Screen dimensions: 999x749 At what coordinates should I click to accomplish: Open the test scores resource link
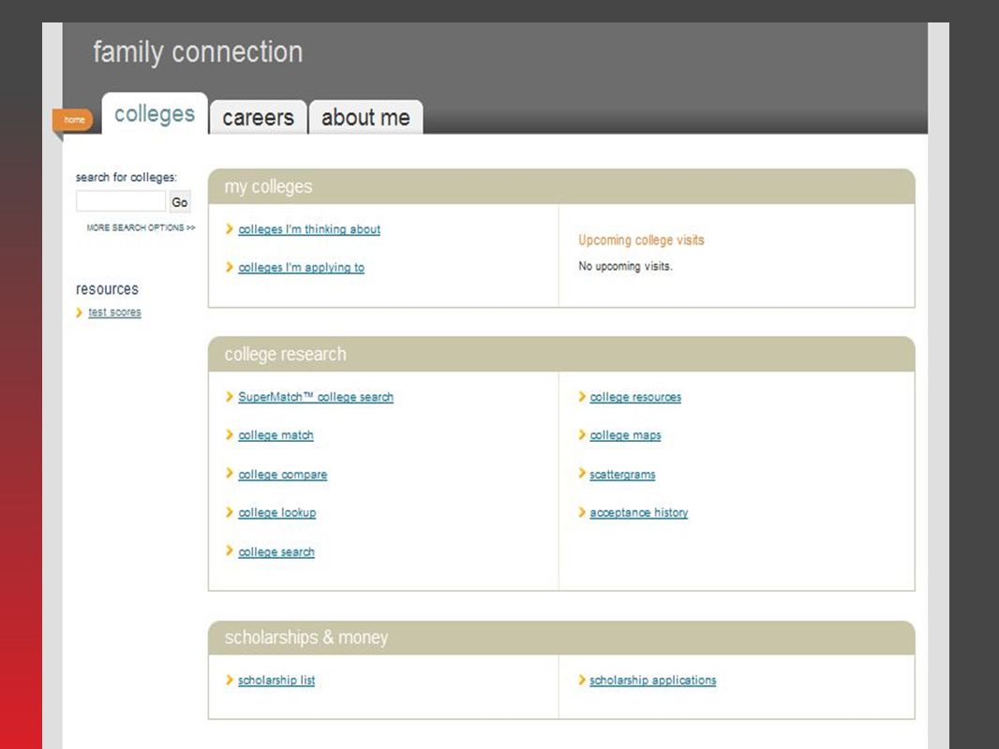coord(114,312)
